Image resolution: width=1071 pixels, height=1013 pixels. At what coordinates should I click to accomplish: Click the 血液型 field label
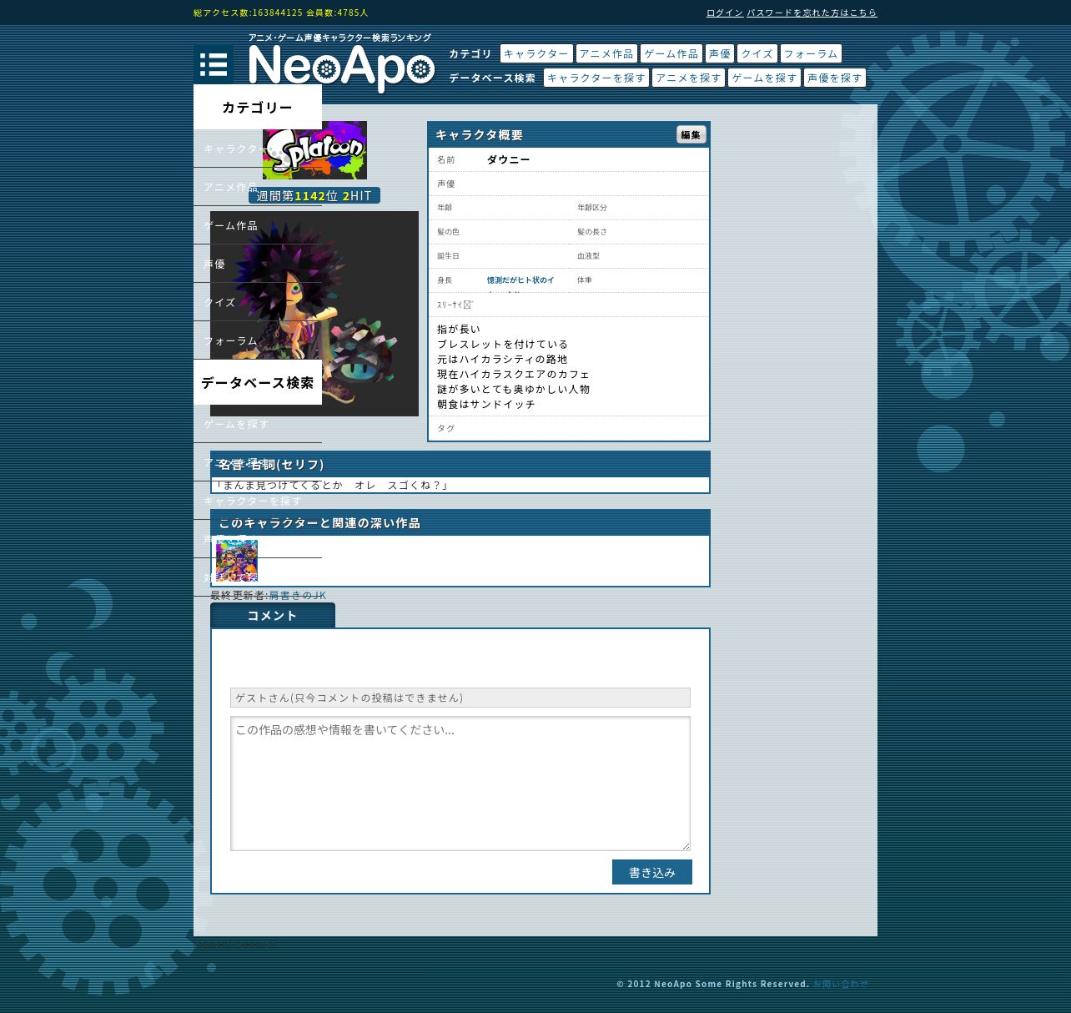pos(588,256)
